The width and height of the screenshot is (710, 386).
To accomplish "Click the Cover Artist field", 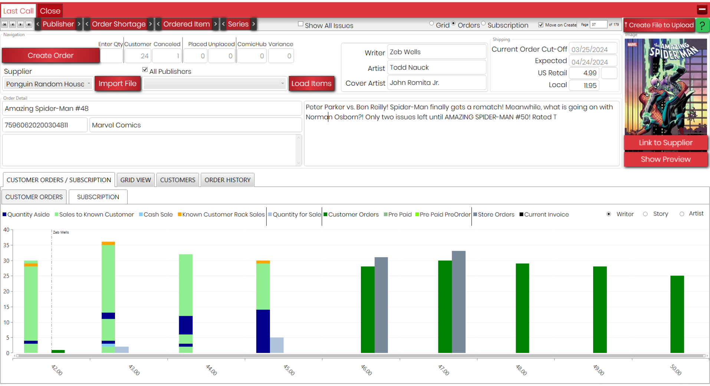I will 437,83.
